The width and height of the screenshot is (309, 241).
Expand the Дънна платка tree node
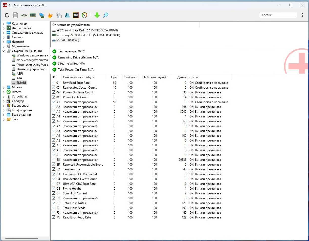[x=4, y=28]
